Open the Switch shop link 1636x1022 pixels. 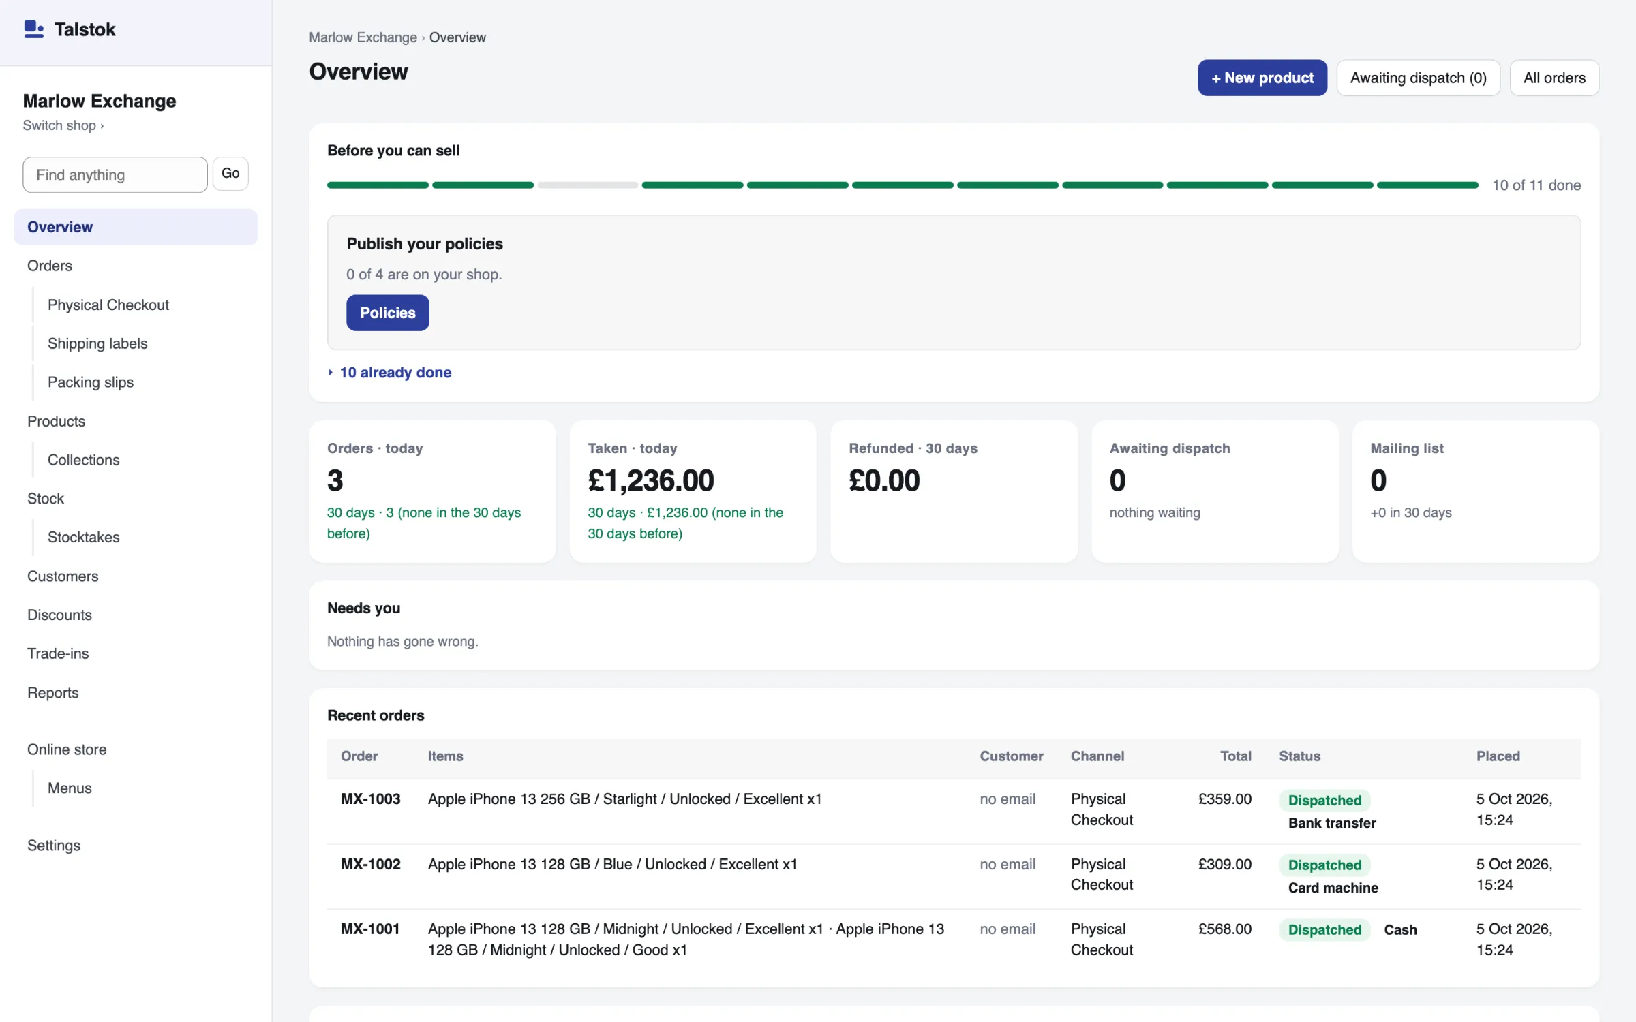pos(63,125)
